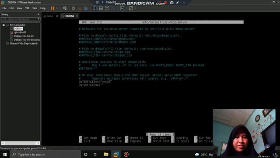280x158 pixels.
Task: Click the Where Is shortcut label
Action: tap(136, 138)
